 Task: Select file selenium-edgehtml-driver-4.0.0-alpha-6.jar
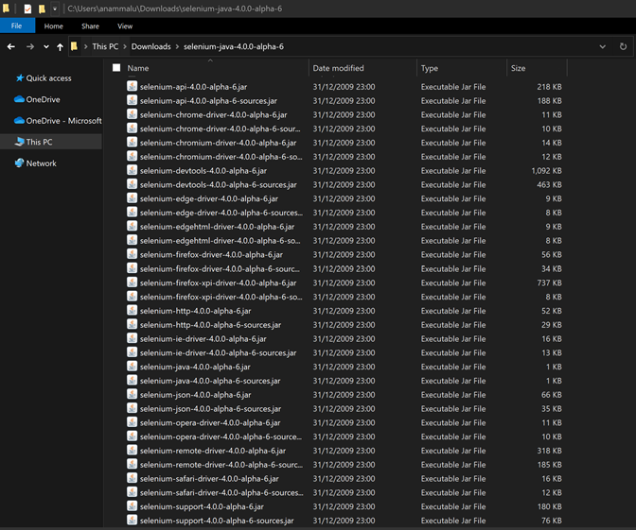(217, 227)
